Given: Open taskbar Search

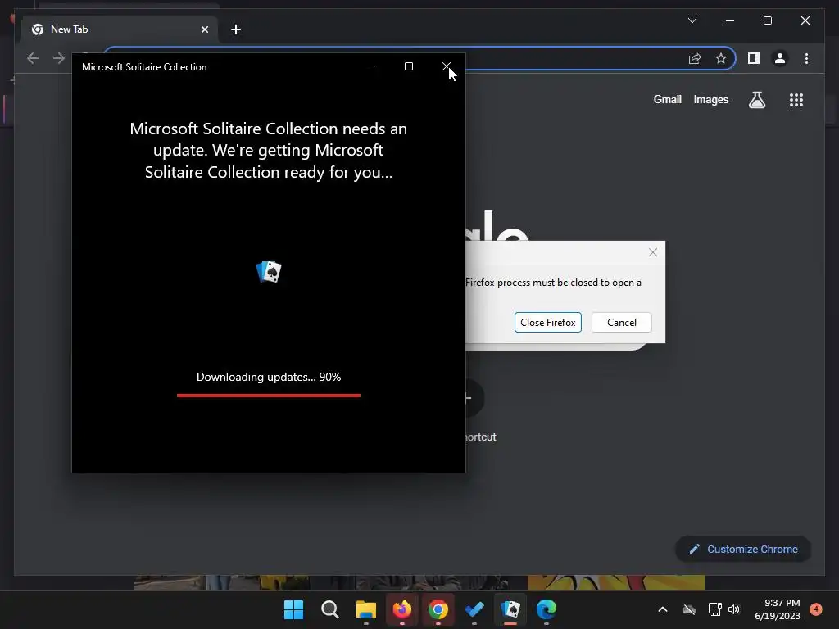Looking at the screenshot, I should [x=329, y=609].
